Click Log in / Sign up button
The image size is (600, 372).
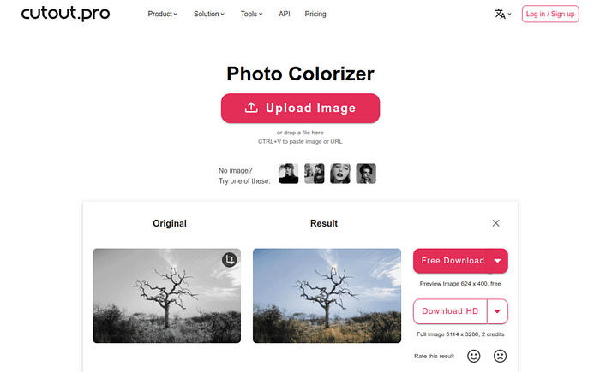[x=550, y=15]
